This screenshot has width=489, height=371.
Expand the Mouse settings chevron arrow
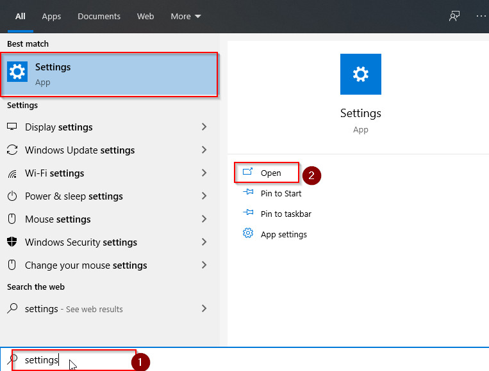[204, 219]
